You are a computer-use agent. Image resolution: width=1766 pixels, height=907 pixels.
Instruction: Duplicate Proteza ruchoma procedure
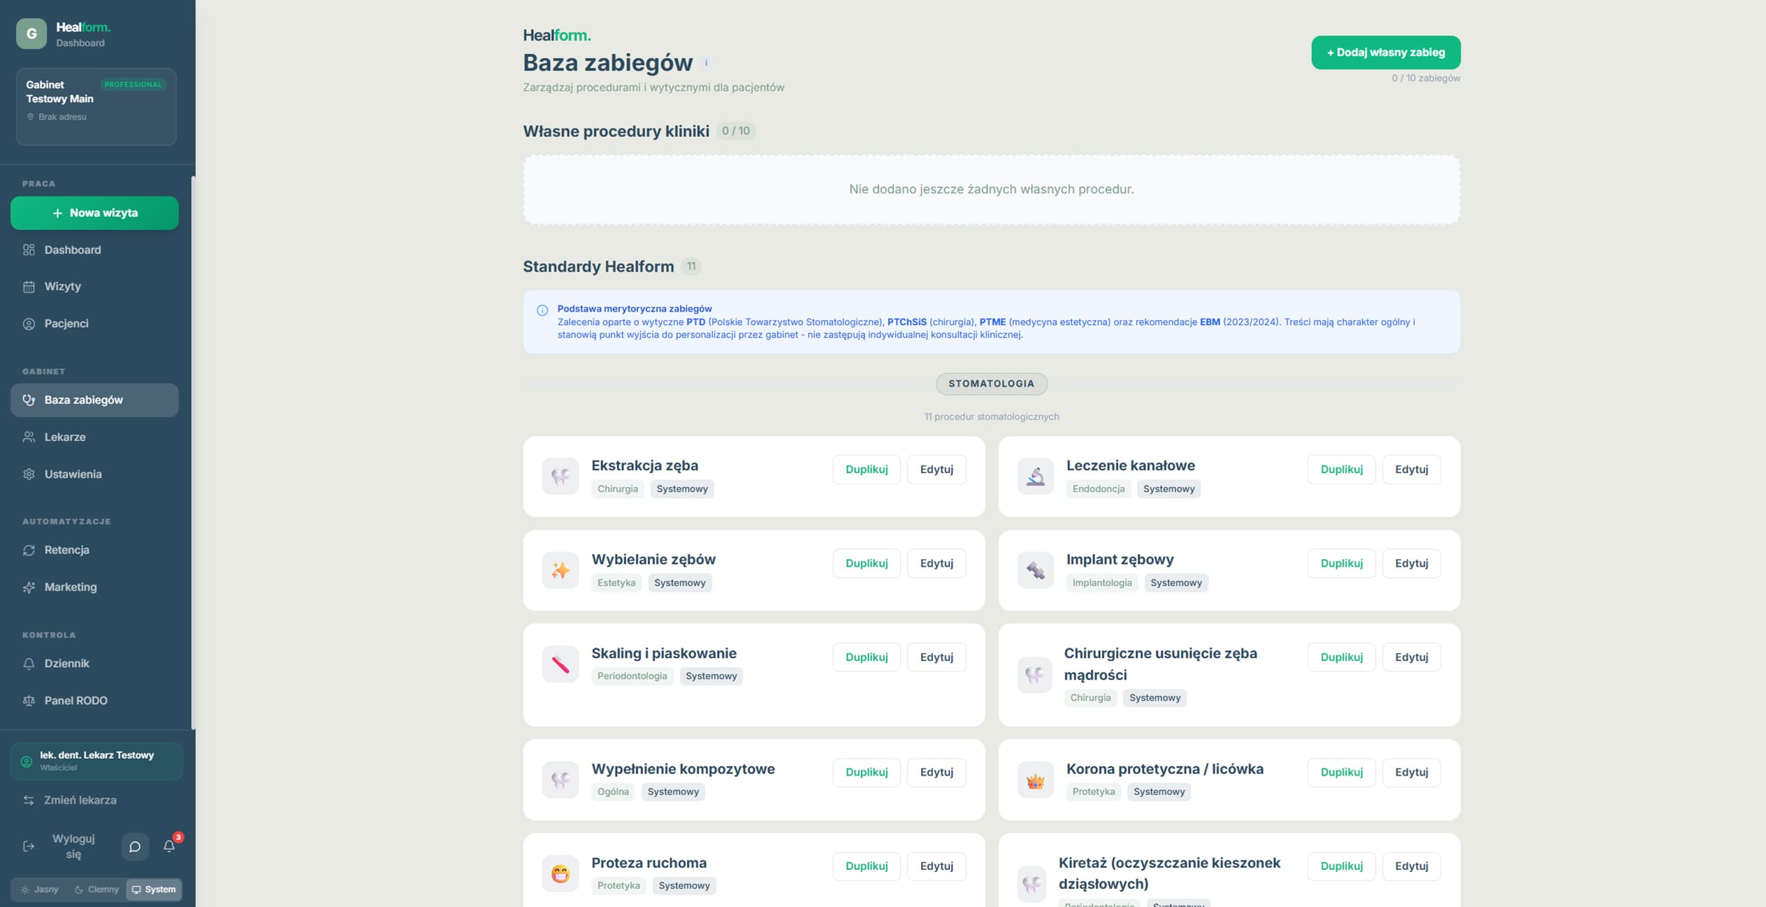867,866
